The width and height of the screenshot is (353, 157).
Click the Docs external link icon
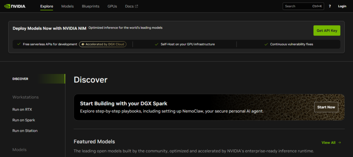[x=137, y=6]
